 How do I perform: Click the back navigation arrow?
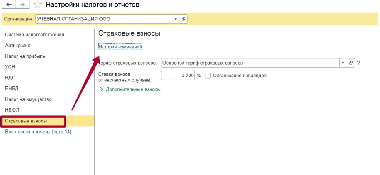pos(10,5)
